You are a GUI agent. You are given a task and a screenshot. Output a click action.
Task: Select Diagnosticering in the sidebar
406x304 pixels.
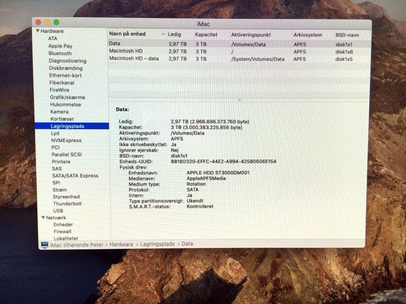68,61
